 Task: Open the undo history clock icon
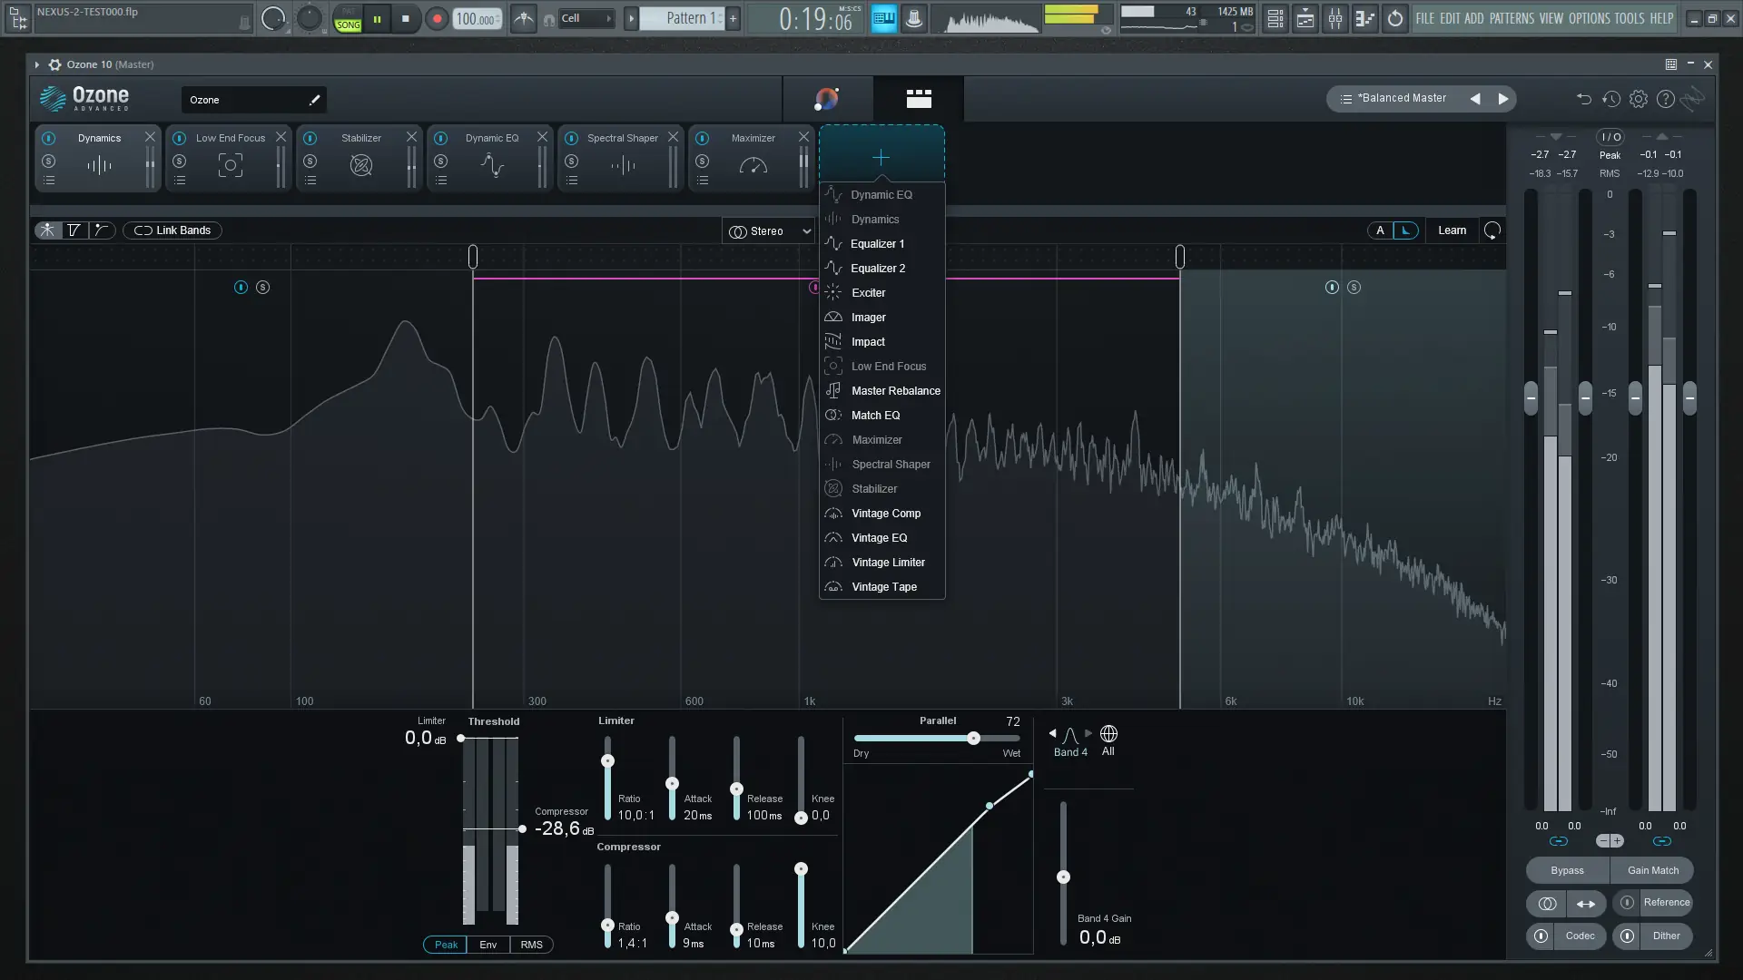pyautogui.click(x=1611, y=99)
